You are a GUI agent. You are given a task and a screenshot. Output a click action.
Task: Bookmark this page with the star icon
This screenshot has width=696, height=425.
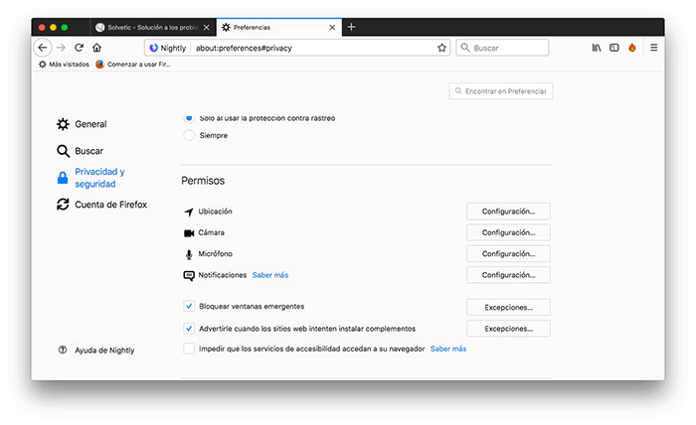(441, 48)
